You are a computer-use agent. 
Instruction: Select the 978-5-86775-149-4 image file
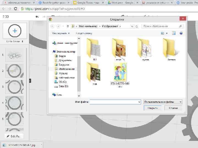pyautogui.click(x=120, y=75)
